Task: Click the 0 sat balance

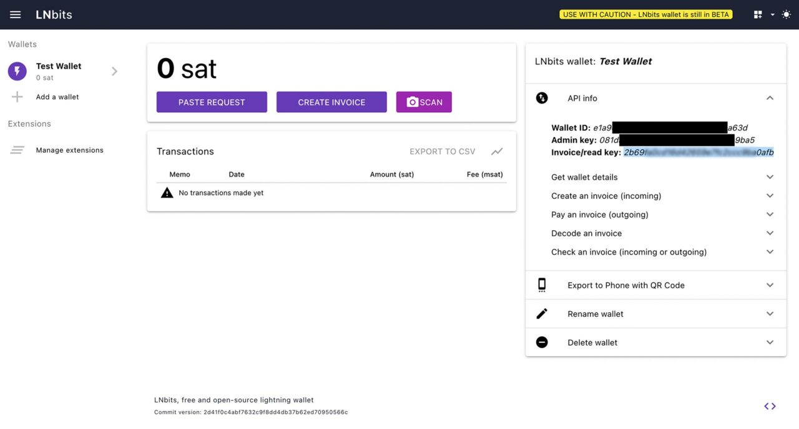Action: 187,68
